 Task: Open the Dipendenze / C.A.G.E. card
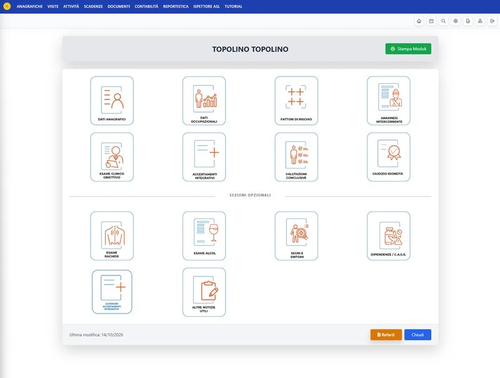point(388,236)
